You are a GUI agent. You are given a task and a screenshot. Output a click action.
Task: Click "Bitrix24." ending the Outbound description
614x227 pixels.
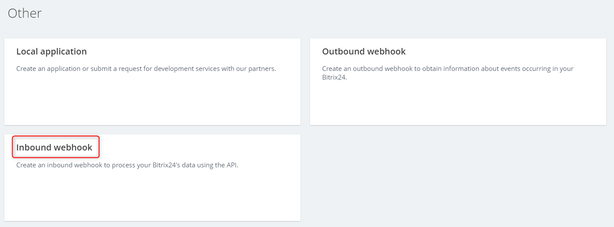point(335,77)
